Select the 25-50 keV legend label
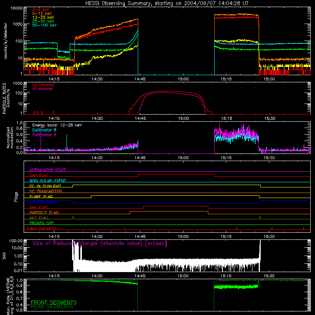315x315 pixels. [x=43, y=21]
